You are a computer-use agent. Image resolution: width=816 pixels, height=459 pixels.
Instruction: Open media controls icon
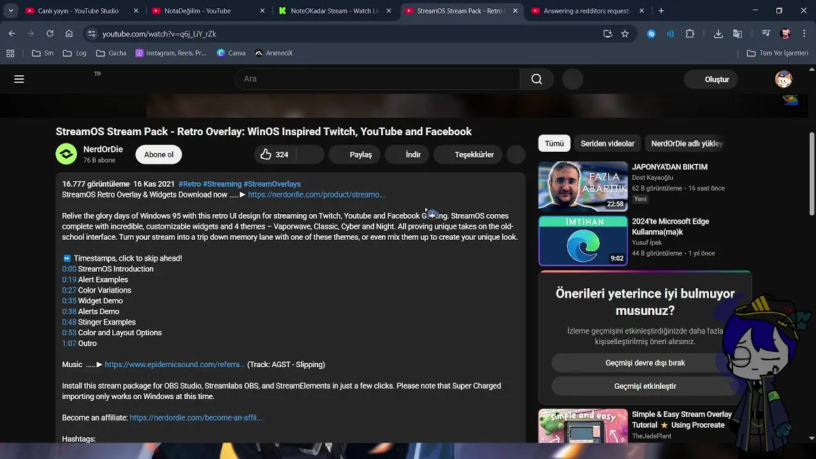coord(766,34)
